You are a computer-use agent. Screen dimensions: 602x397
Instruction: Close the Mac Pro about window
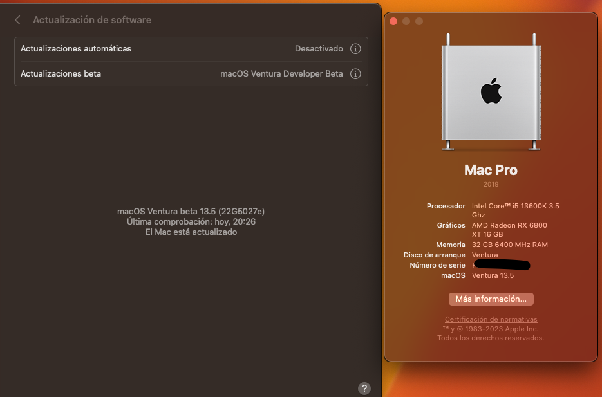coord(393,21)
